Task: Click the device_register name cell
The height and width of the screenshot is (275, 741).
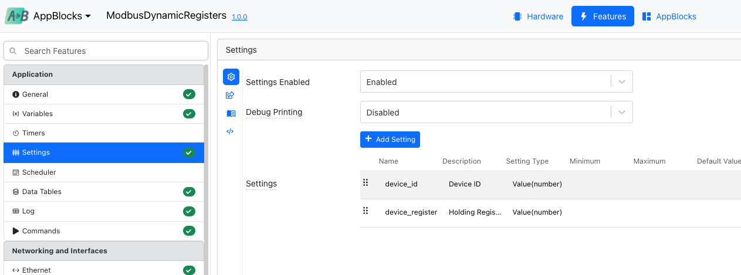Action: tap(411, 212)
